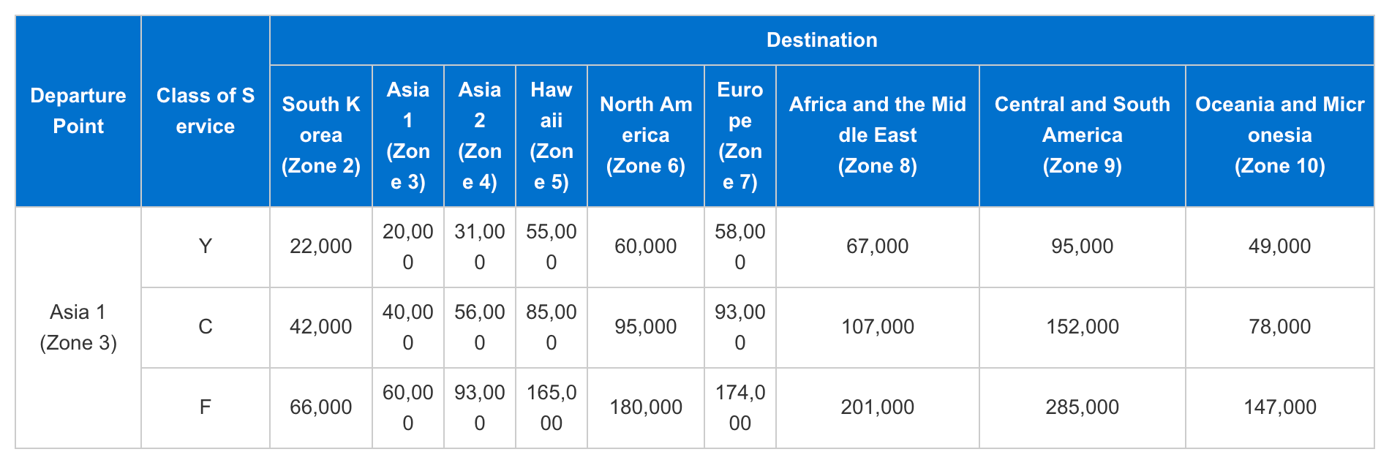
Task: Click the 22,000 South Korea value
Action: click(321, 247)
